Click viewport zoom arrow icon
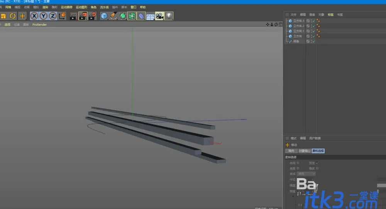Image resolution: width=386 pixels, height=209 pixels. (x=272, y=25)
